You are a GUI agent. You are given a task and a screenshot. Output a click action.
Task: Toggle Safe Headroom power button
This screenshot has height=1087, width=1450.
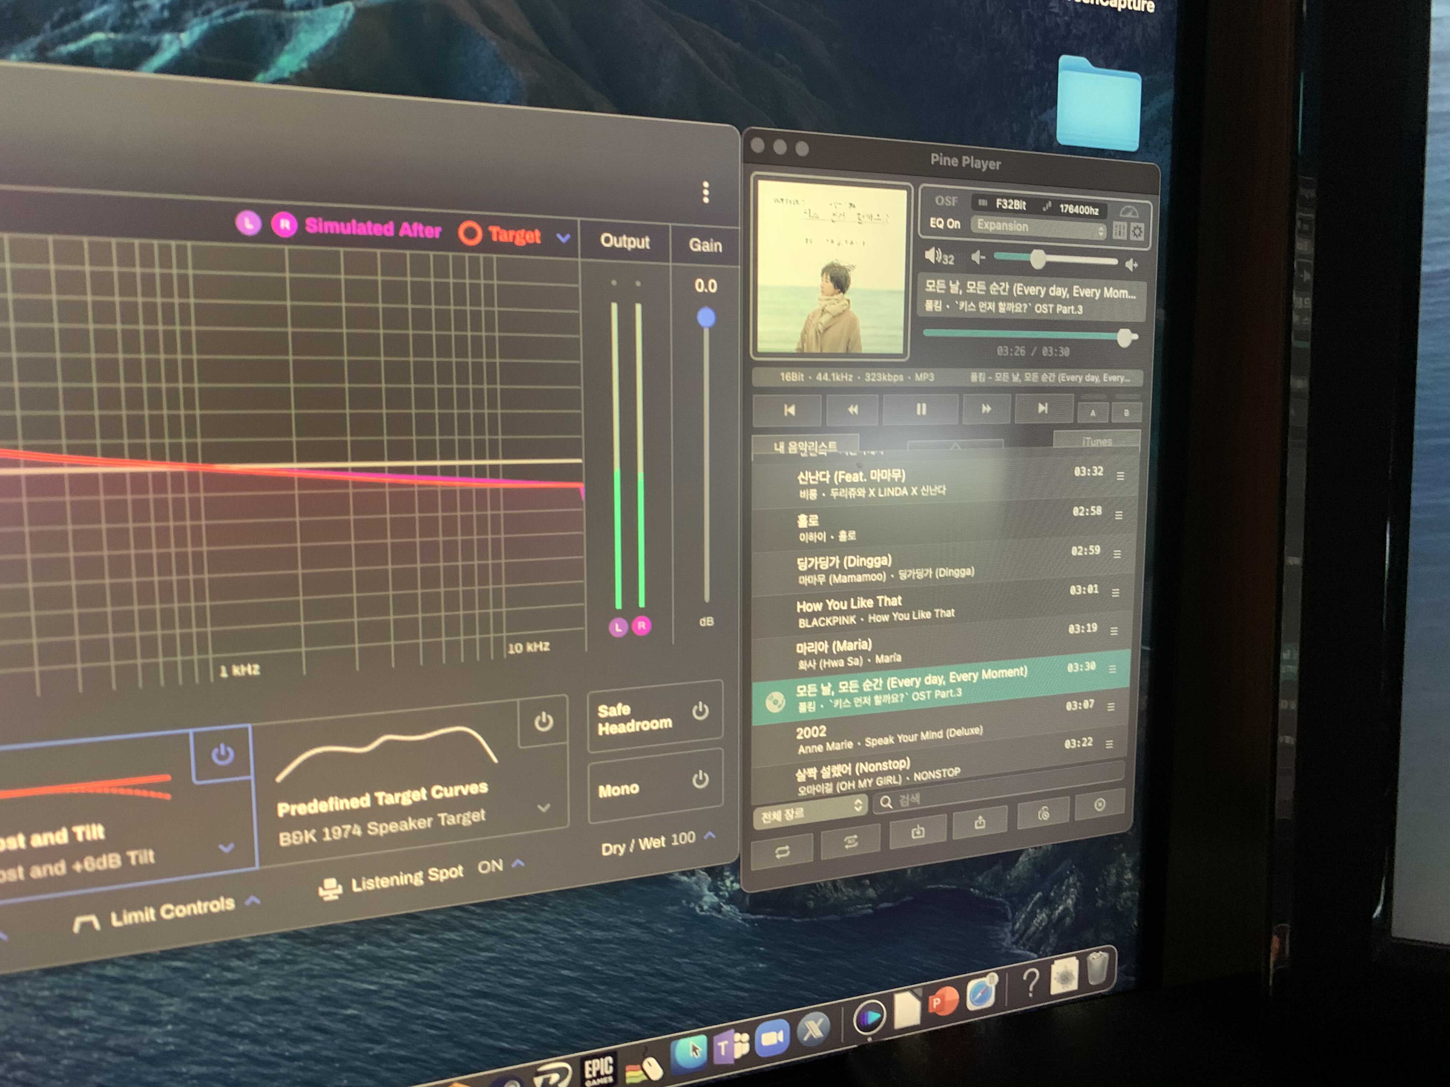(x=700, y=711)
